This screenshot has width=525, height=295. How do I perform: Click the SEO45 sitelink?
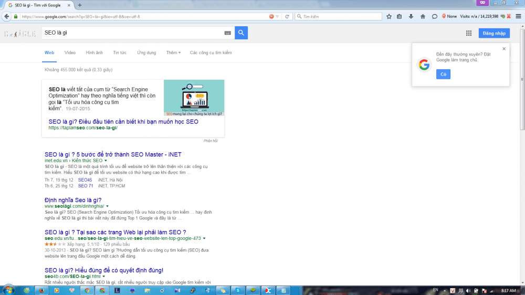click(85, 180)
